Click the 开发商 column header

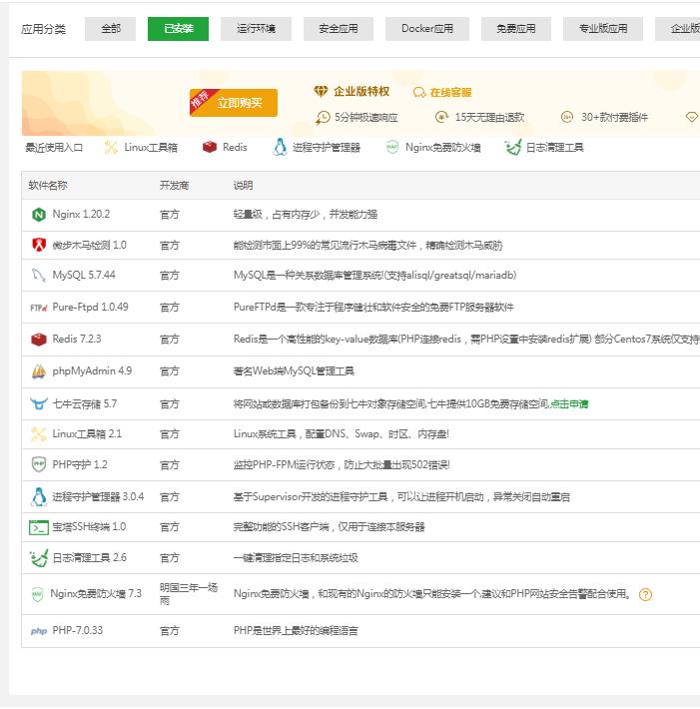tap(174, 186)
